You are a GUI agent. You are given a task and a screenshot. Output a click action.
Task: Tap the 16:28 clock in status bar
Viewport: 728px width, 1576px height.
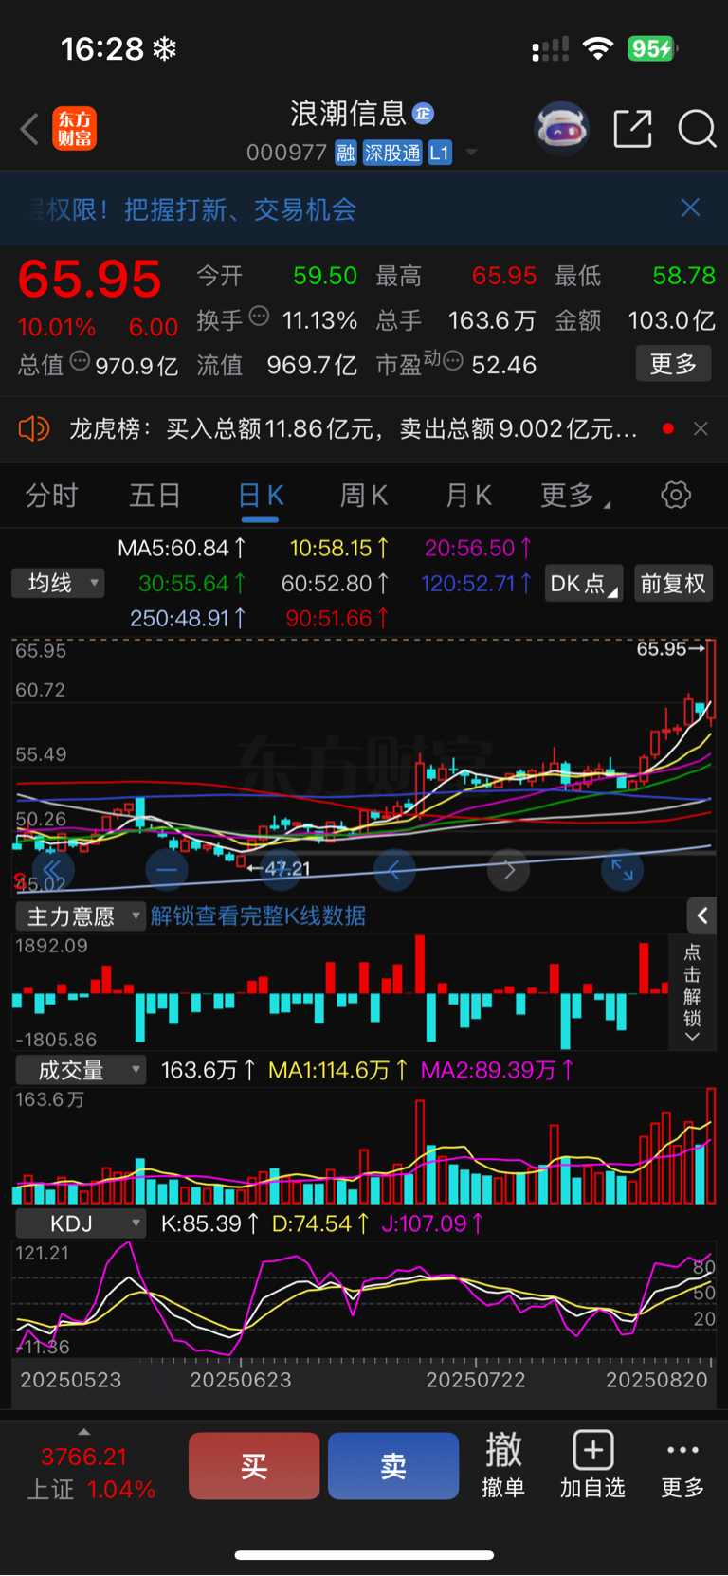(x=102, y=48)
